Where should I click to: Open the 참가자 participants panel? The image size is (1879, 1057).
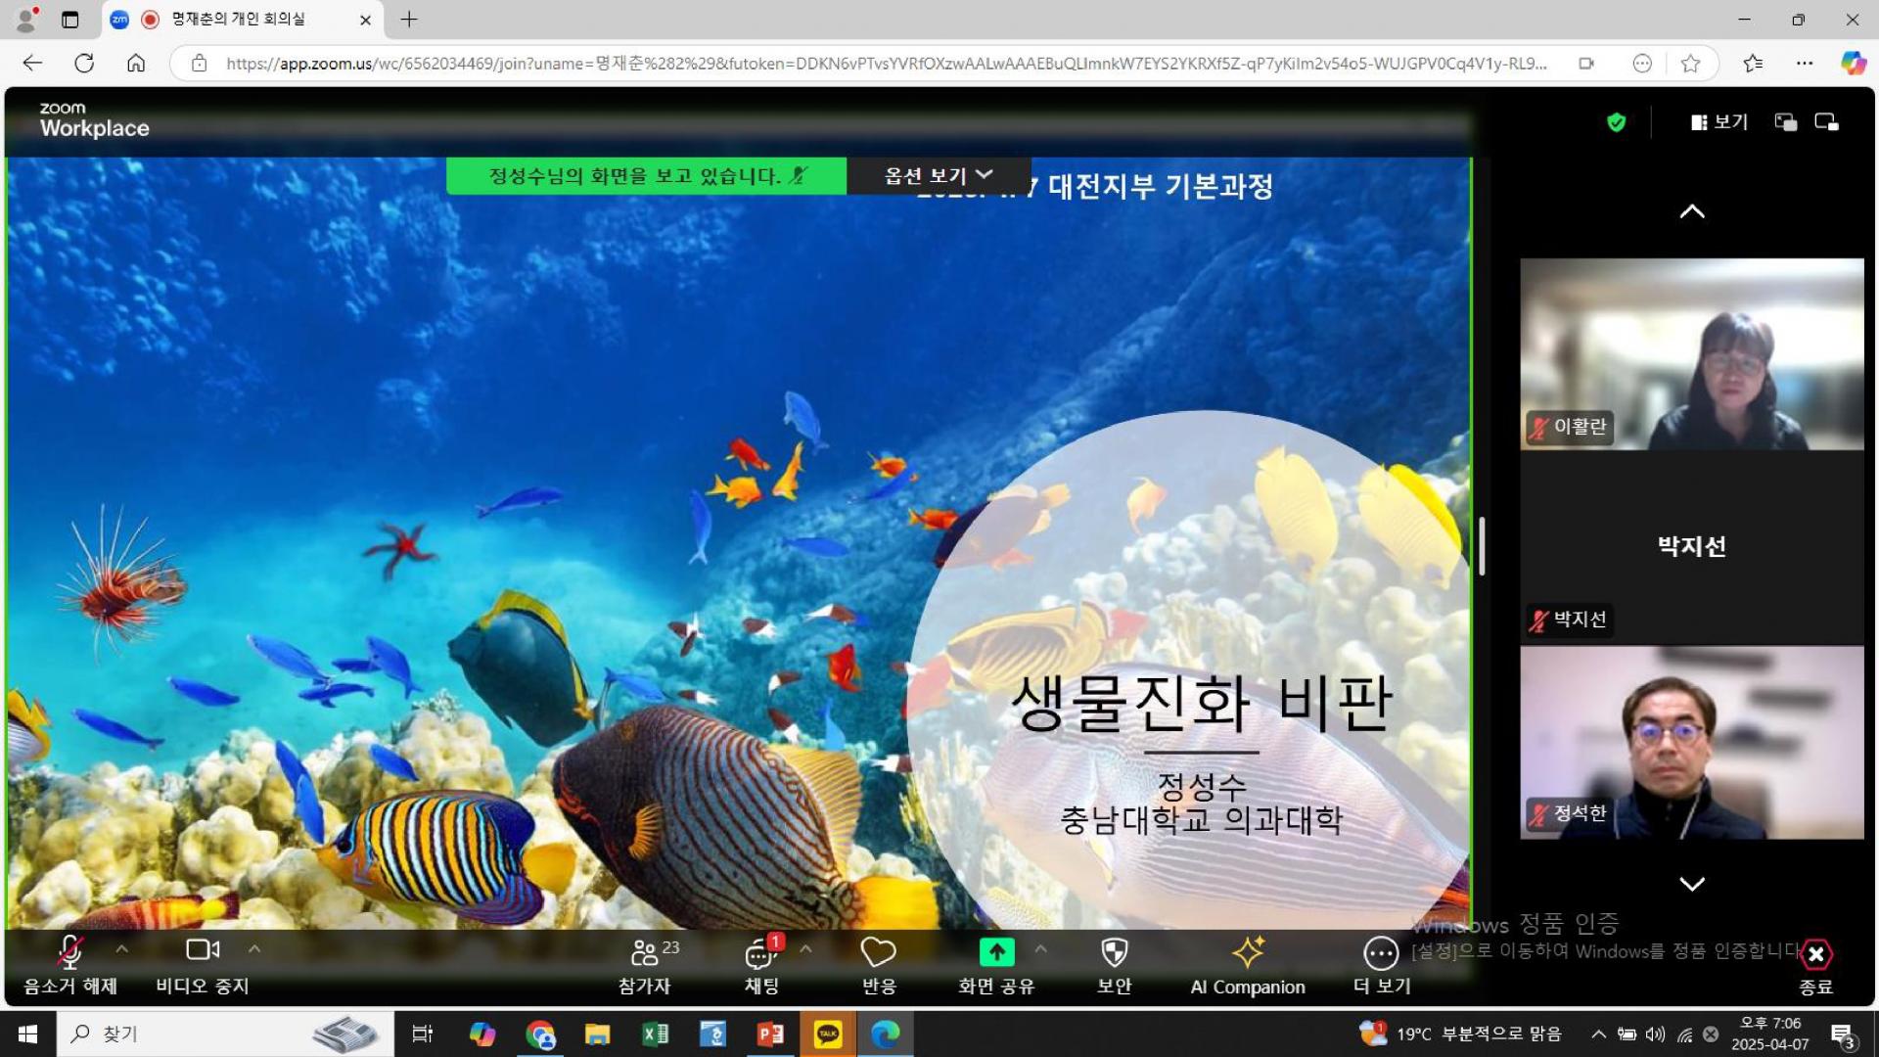pos(645,965)
